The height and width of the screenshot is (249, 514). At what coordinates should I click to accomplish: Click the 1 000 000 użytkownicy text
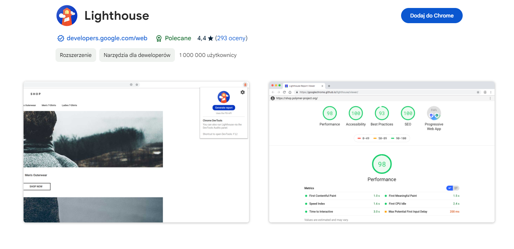pos(208,55)
